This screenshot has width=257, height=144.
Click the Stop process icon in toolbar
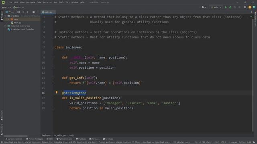(239, 7)
